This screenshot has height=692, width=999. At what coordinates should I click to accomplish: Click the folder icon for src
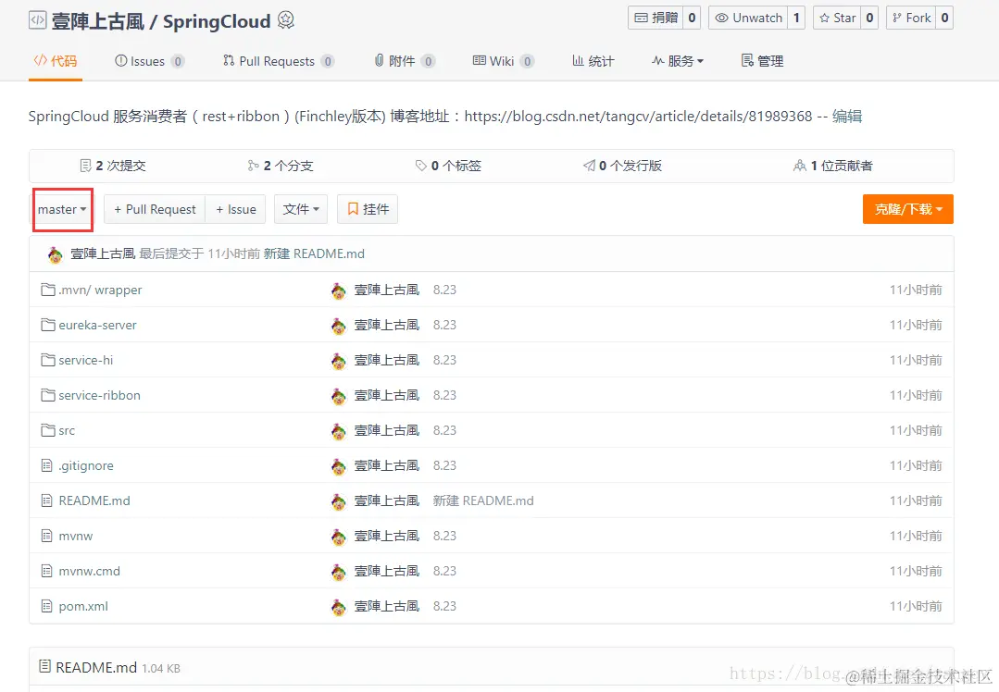tap(48, 430)
